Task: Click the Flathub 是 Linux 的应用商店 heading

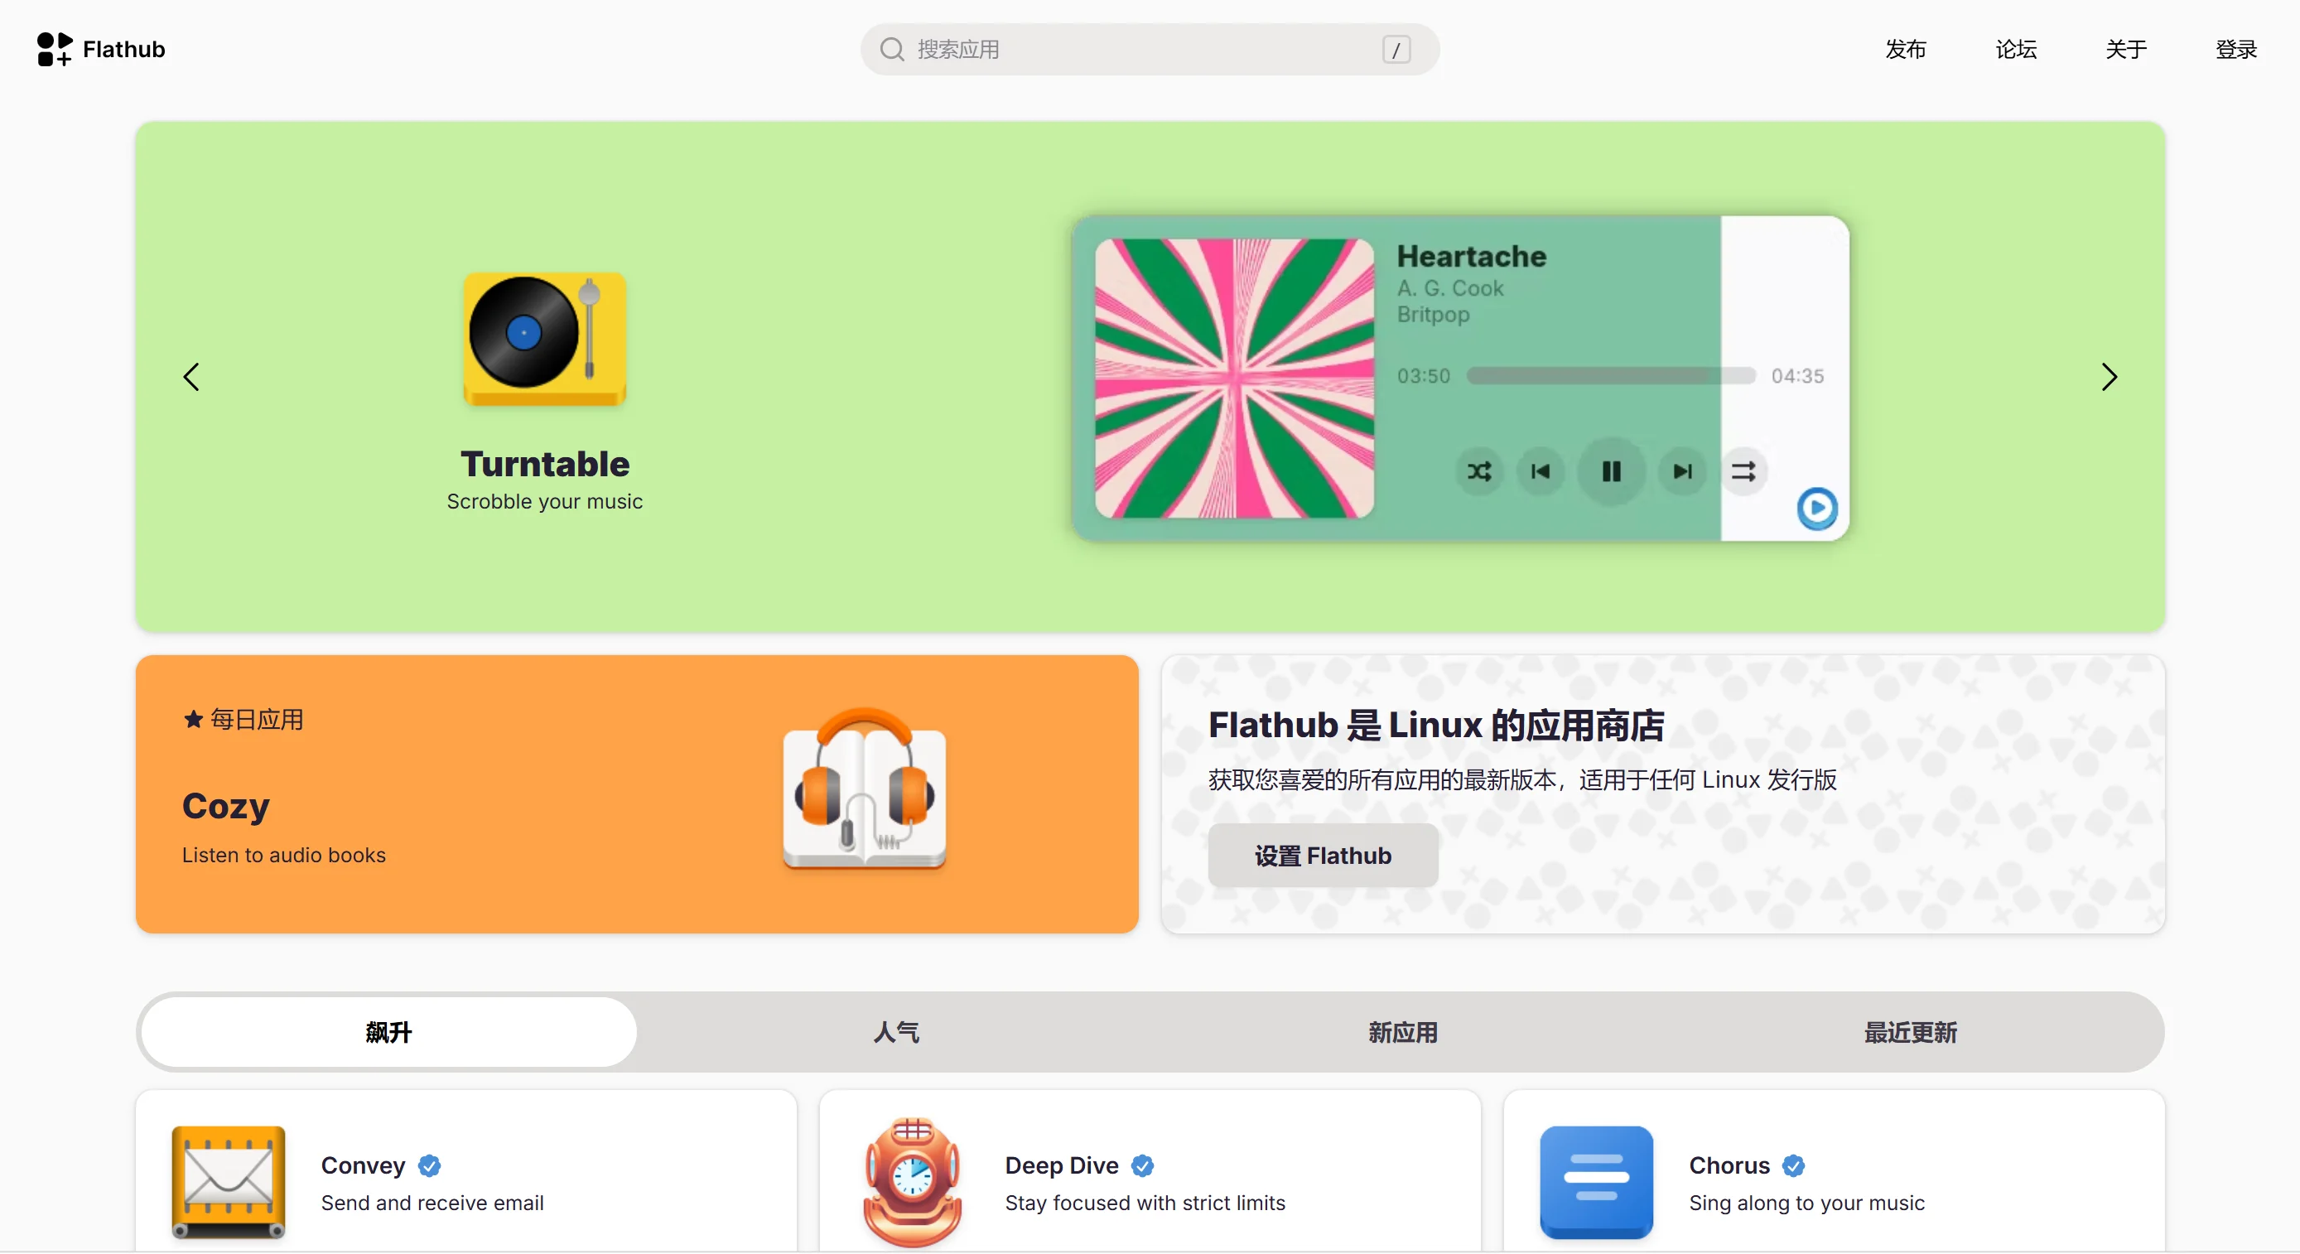Action: click(x=1437, y=726)
